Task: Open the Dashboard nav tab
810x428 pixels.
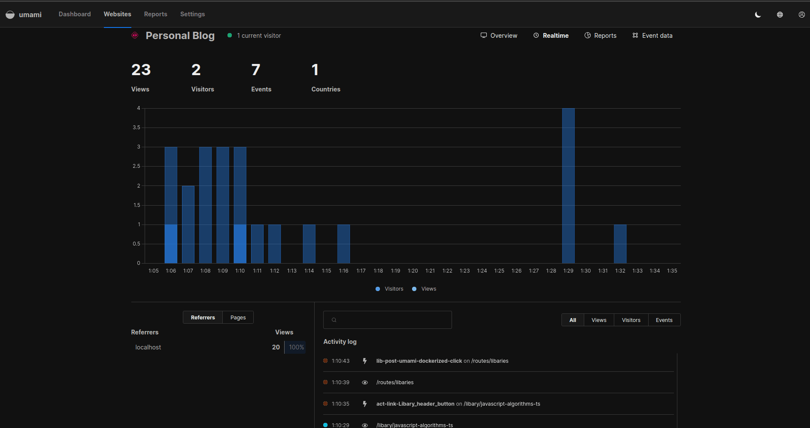Action: [x=75, y=14]
